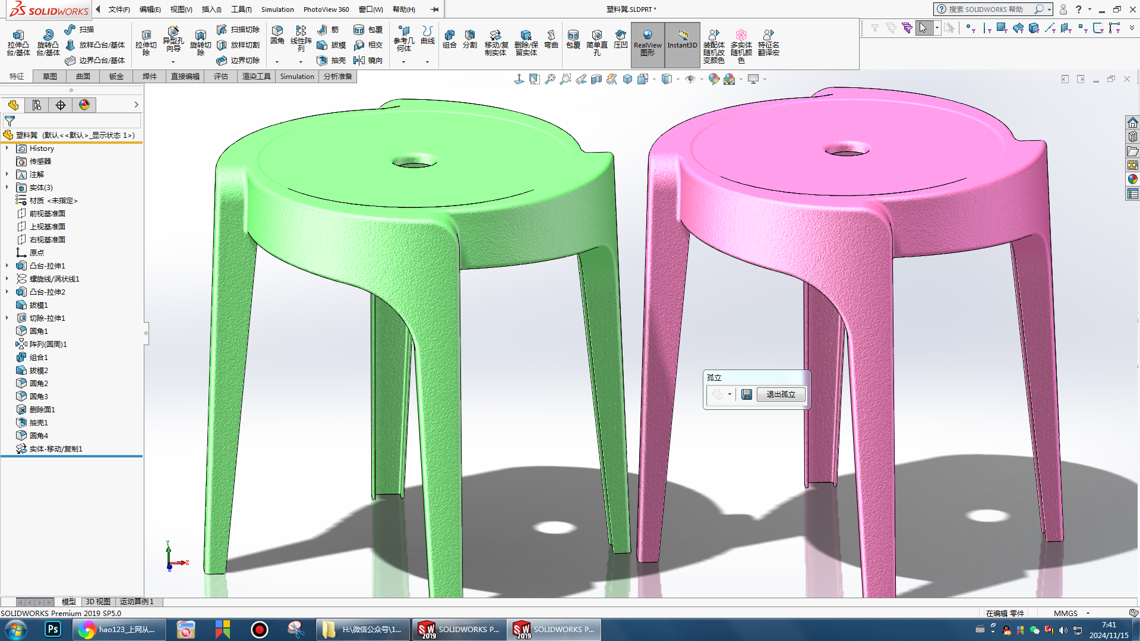The image size is (1140, 641).
Task: Click the save isolate display state icon
Action: point(747,394)
